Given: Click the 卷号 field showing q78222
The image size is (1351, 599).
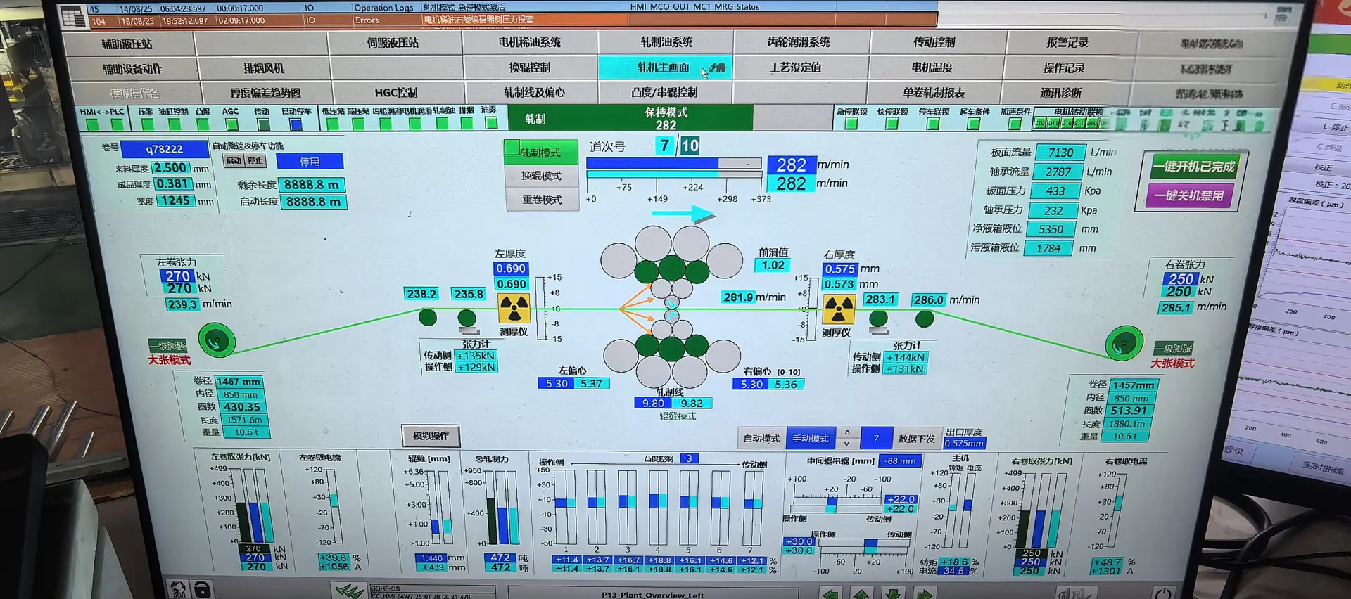Looking at the screenshot, I should click(x=164, y=149).
